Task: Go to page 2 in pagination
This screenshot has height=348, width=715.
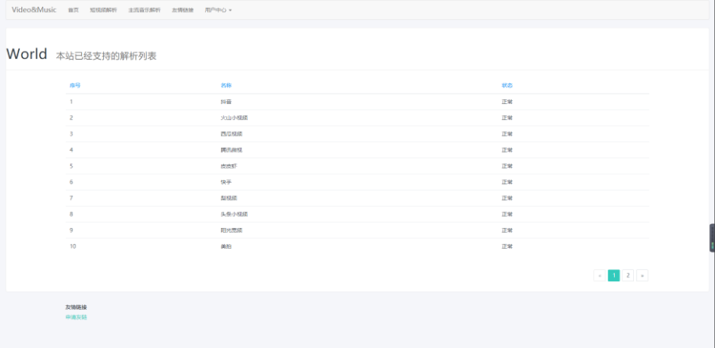Action: 628,276
